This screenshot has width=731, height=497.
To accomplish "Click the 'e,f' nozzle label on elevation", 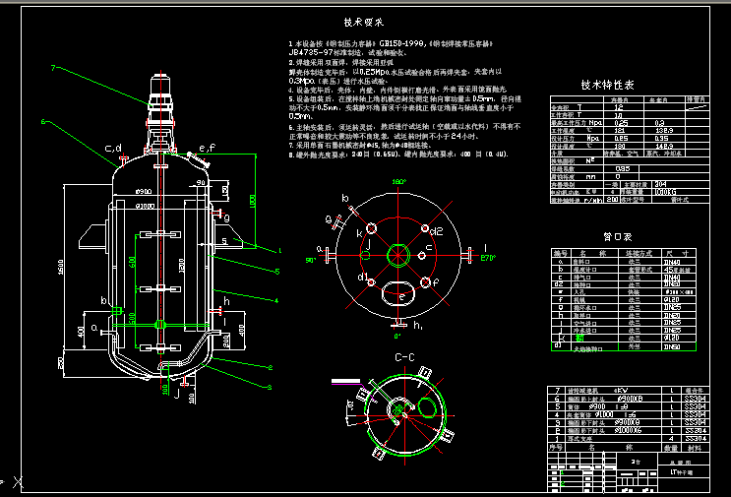I will point(208,148).
